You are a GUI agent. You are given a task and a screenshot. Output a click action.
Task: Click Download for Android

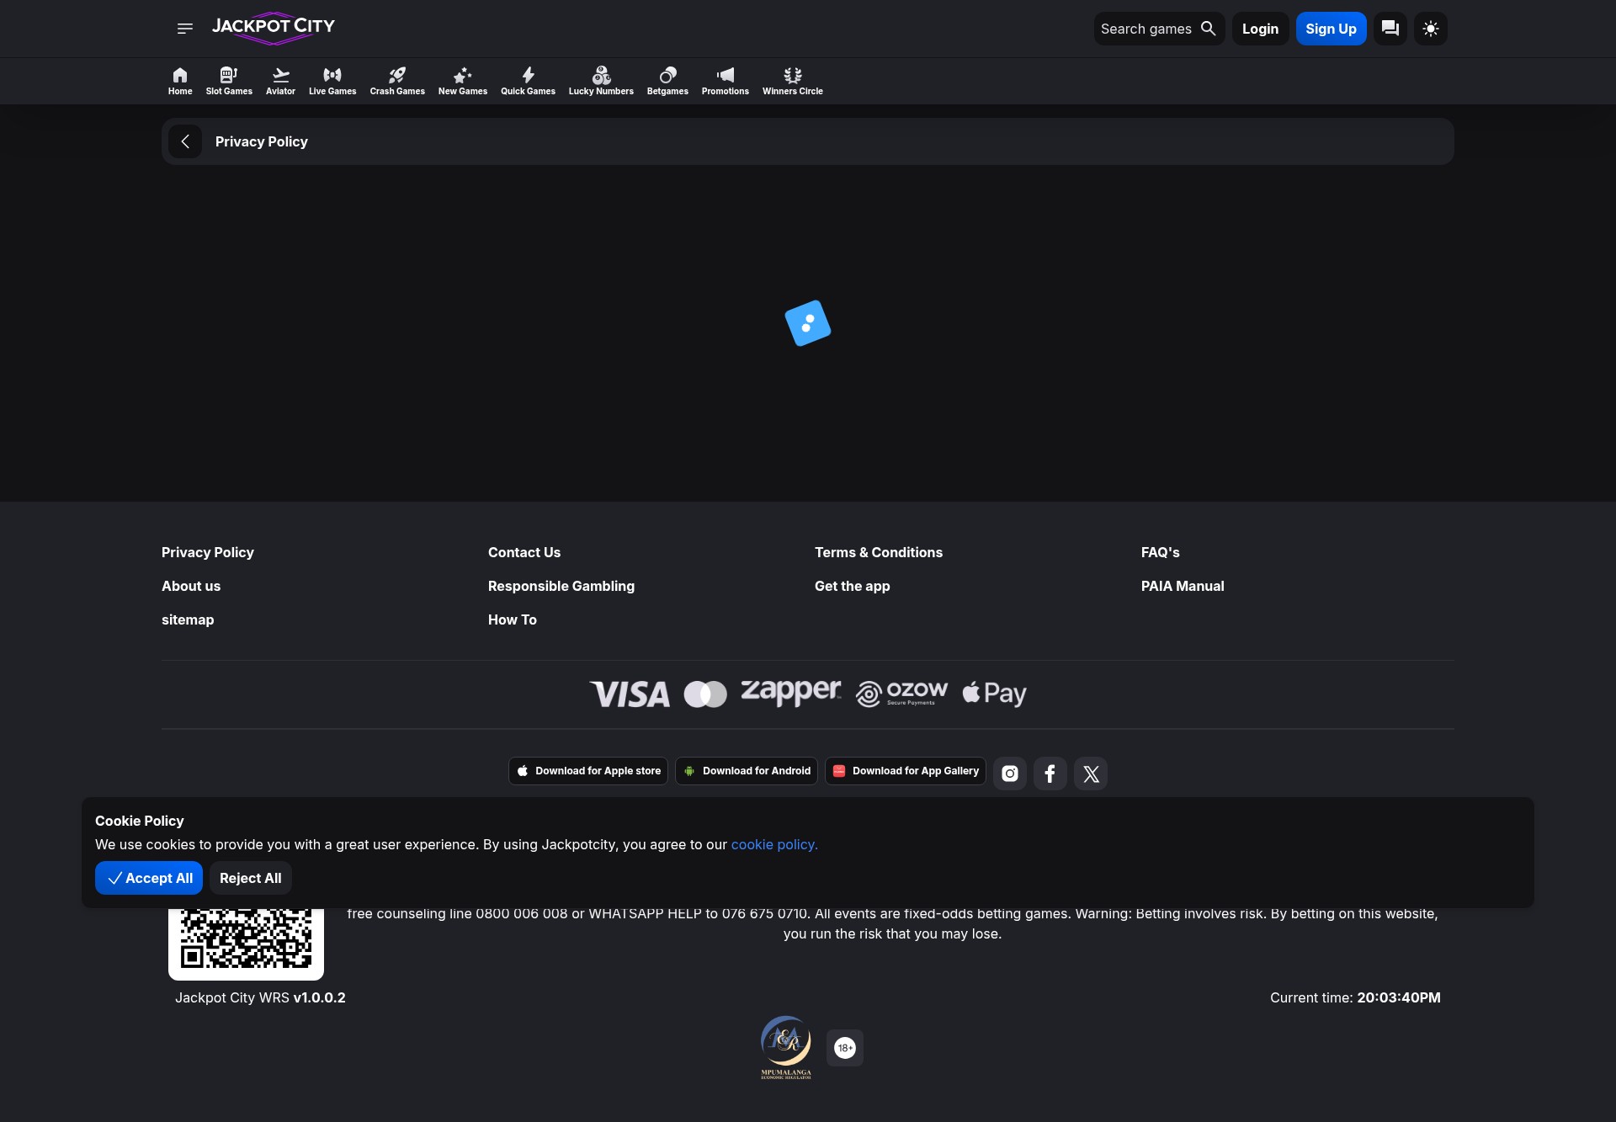coord(747,771)
